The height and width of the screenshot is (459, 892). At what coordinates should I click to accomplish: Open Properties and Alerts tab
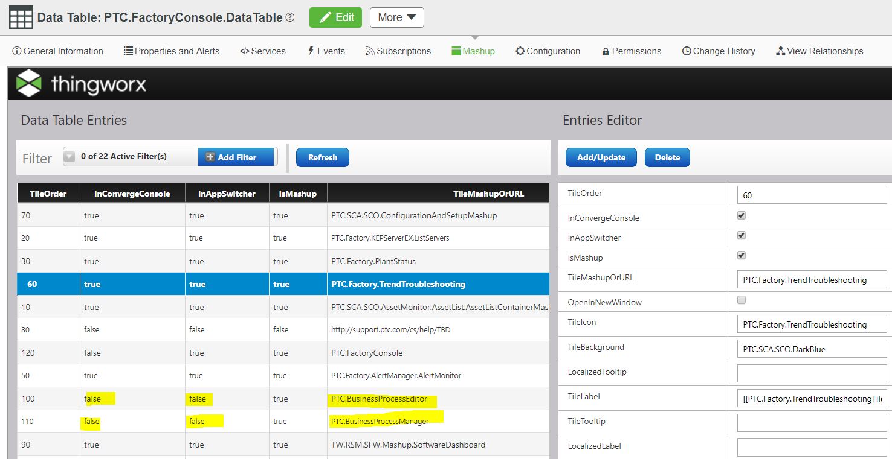(172, 51)
